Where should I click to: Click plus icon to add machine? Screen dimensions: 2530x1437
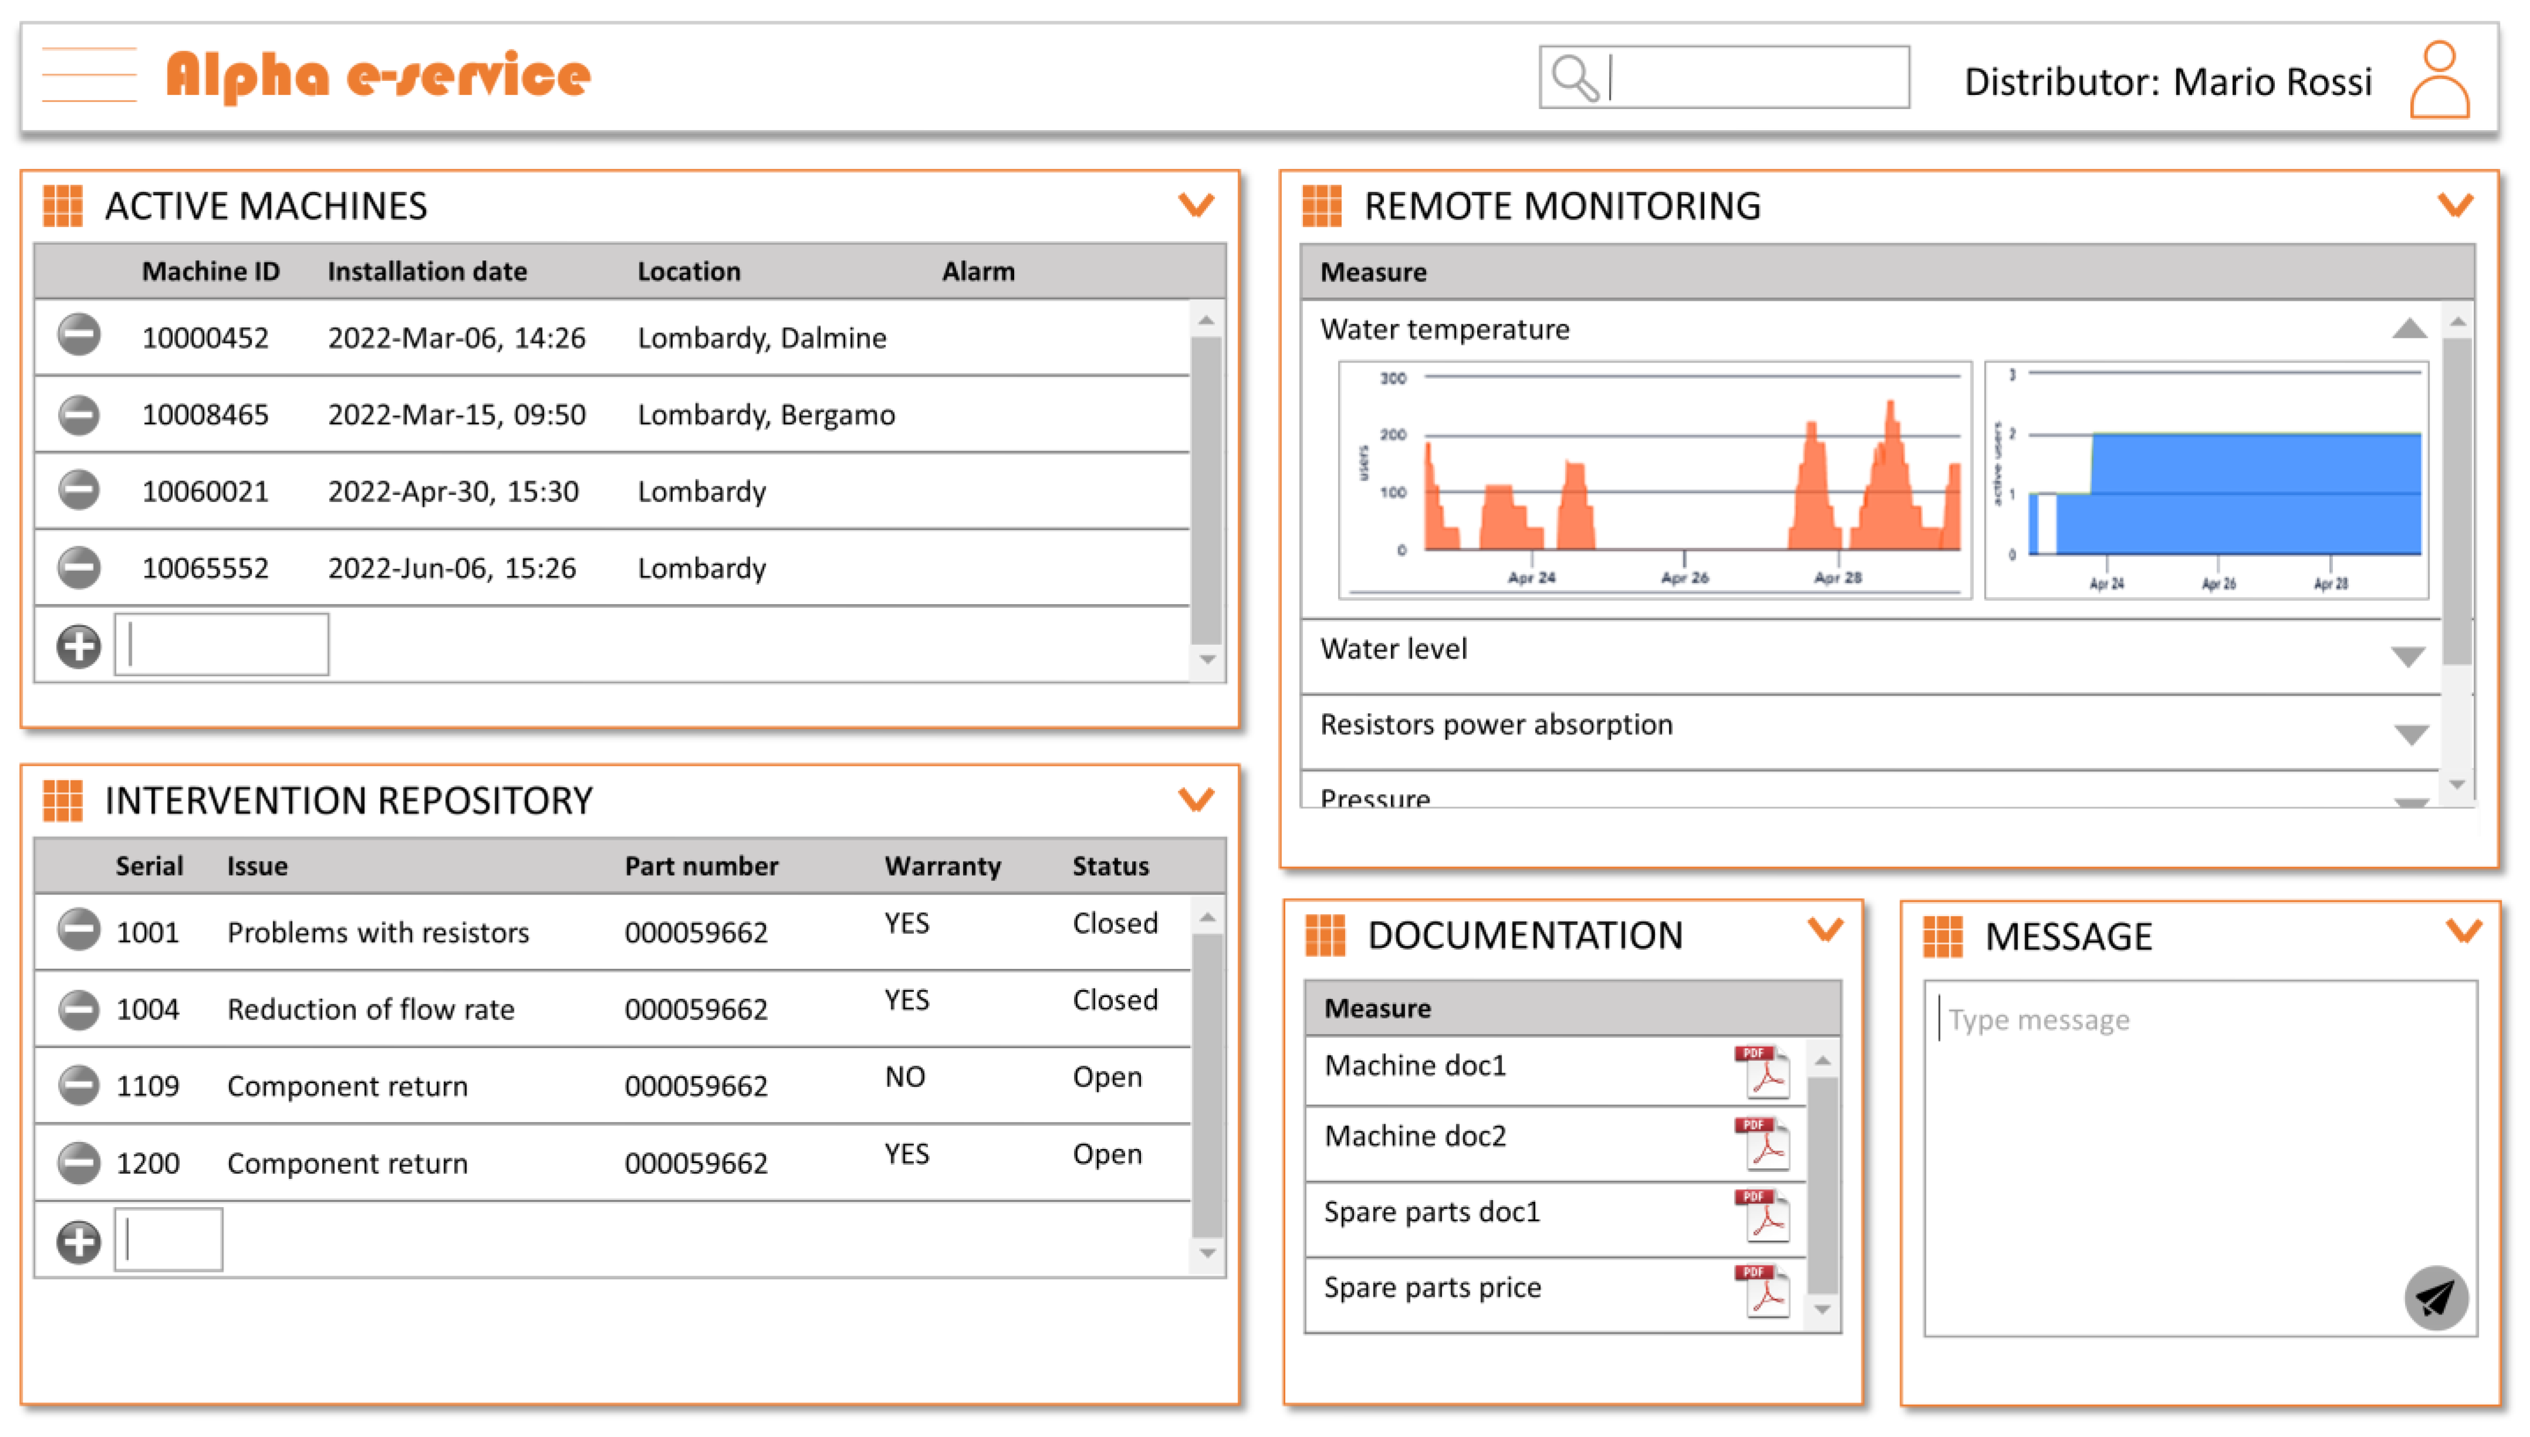tap(79, 646)
